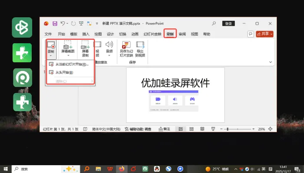Click the taskbar 搜索 search box

[46, 169]
